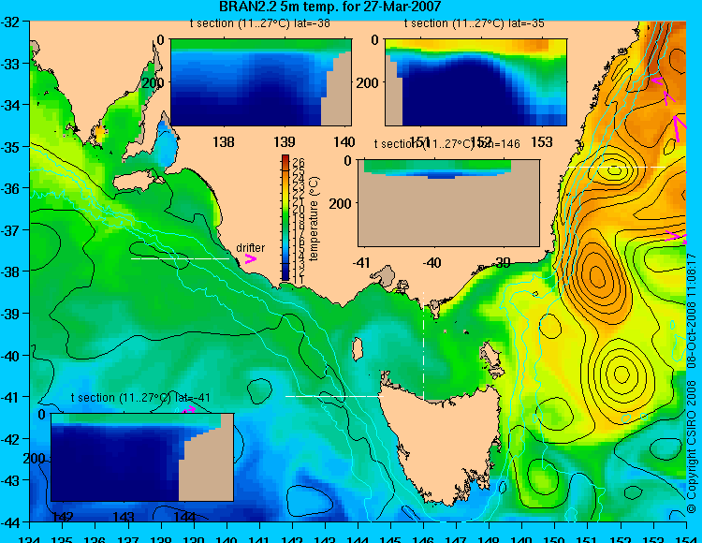Click the 143 tick label under the lat=-41 inset
Viewport: 702px width, 543px height.
(x=124, y=517)
